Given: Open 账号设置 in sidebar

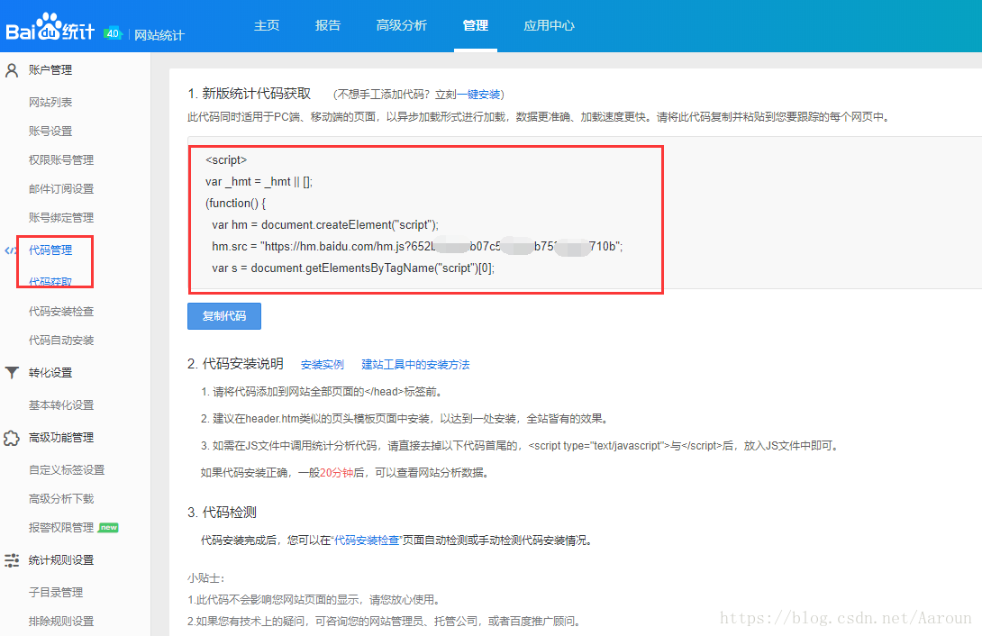Looking at the screenshot, I should (50, 131).
